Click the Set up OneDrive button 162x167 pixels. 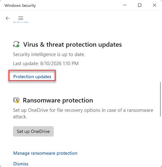[x=33, y=131]
